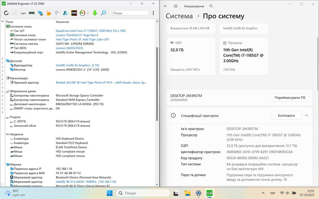319x199 pixels.
Task: Click the Системна пам'ять row
Action: (81, 44)
